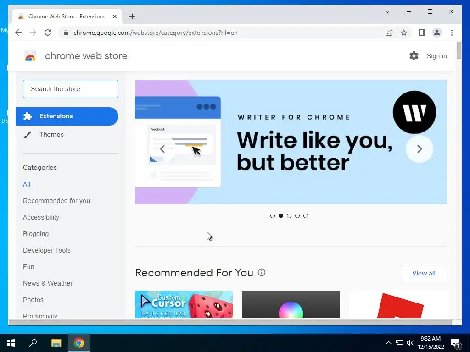Screen dimensions: 470x352
Task: Select the fourth carousel dot
Action: 297,216
